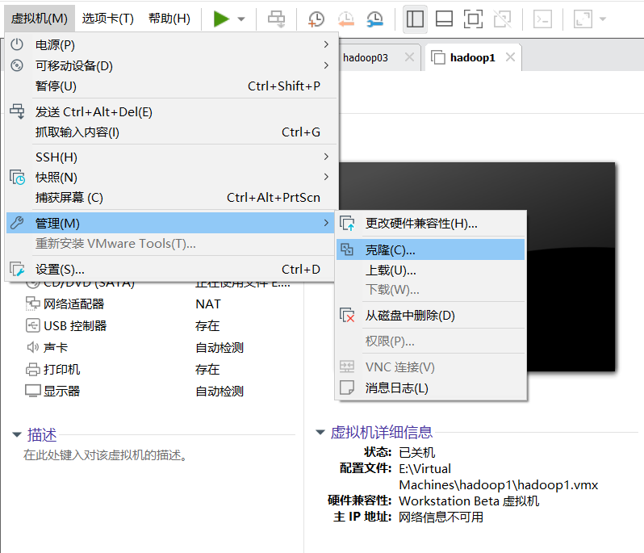Open 消息日志(L) submenu entry

430,388
